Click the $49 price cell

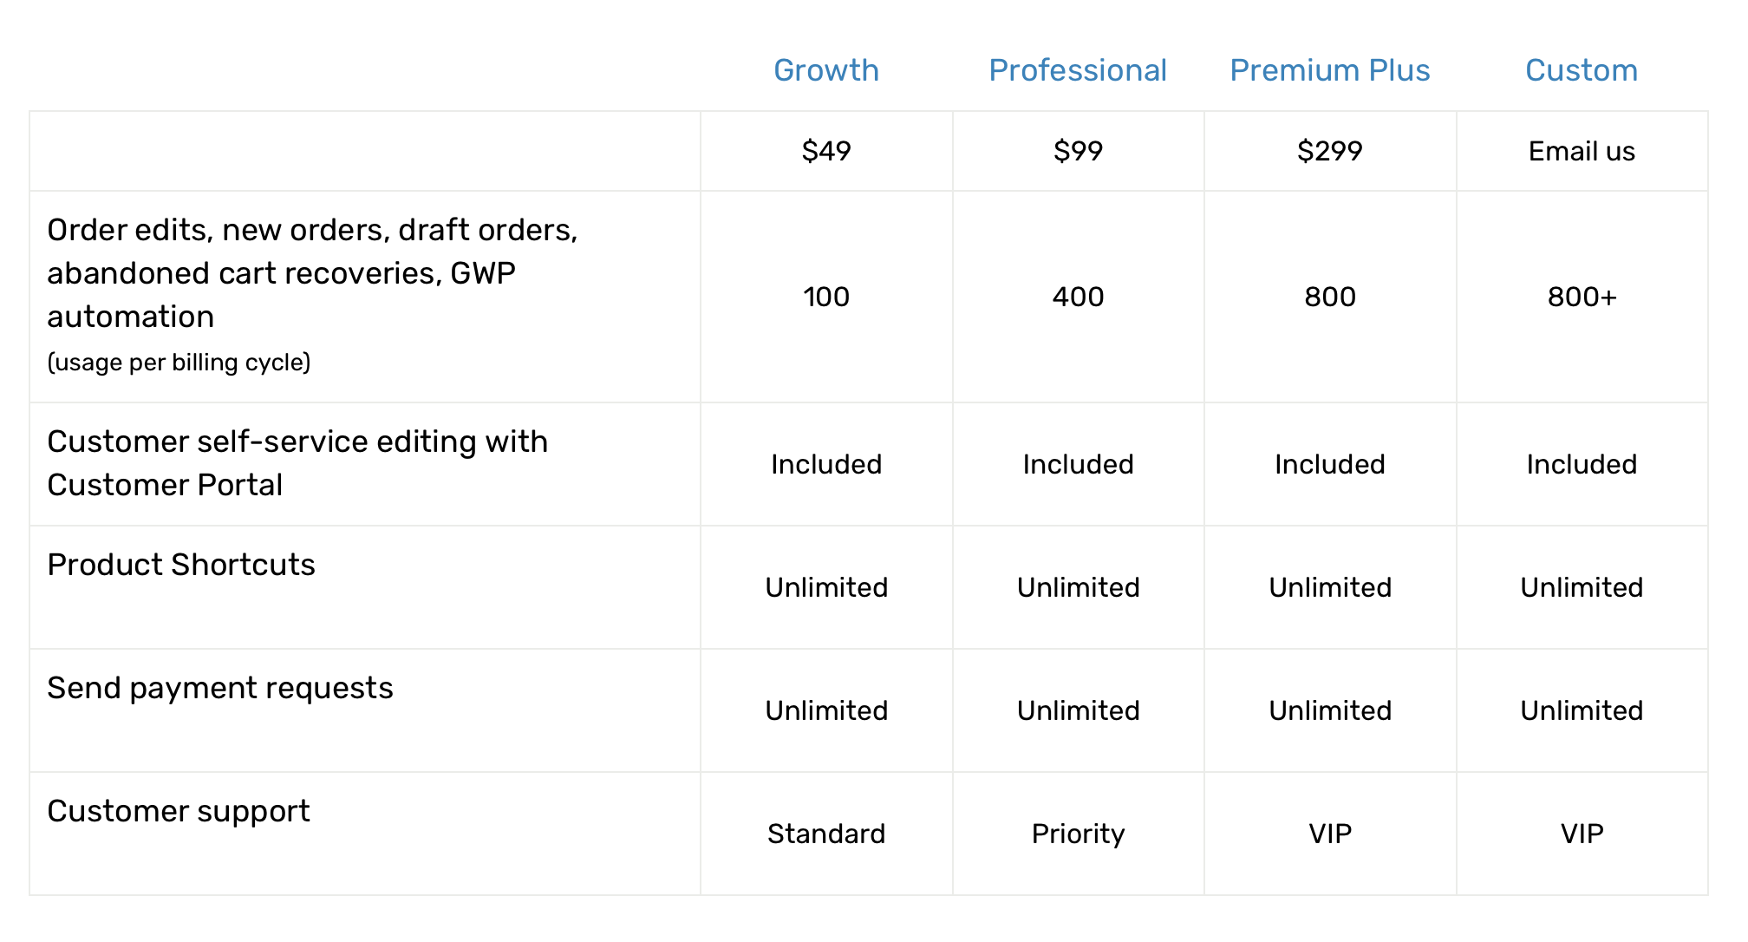click(x=825, y=151)
